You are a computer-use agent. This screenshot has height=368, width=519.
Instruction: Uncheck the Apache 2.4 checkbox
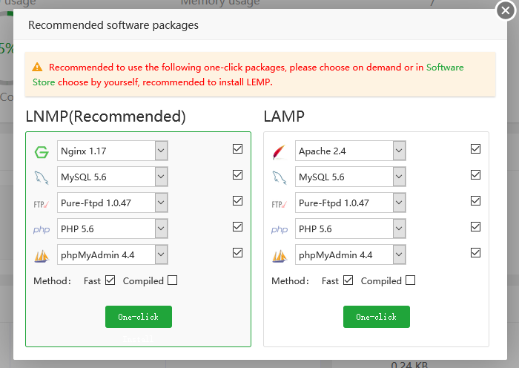pos(475,149)
